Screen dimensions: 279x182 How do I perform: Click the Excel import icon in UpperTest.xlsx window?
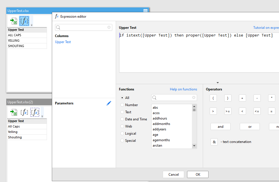click(14, 21)
